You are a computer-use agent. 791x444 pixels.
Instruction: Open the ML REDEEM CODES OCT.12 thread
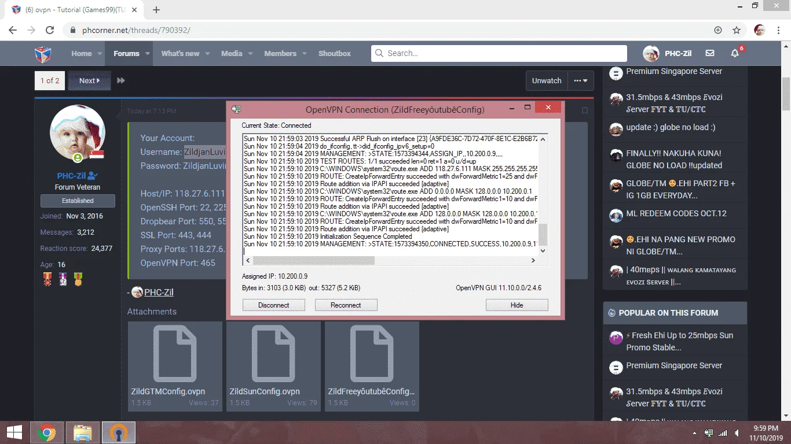click(676, 213)
